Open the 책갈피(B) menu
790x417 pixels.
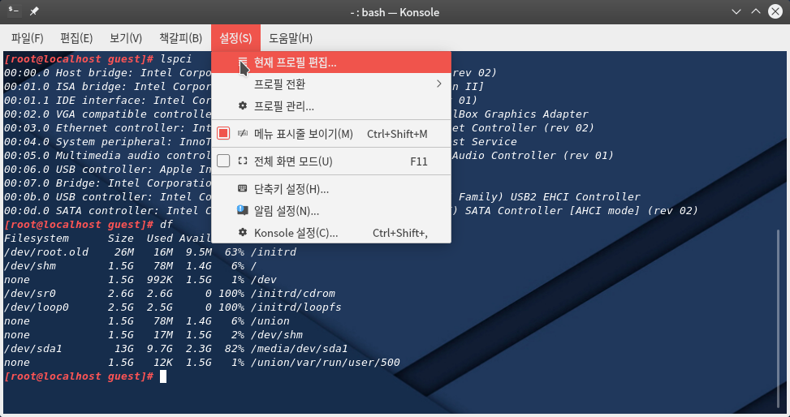tap(180, 38)
